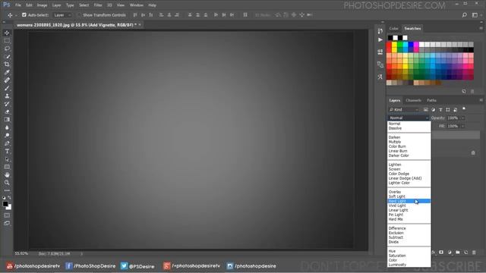Open the search icon in options bar
The height and width of the screenshot is (273, 486).
click(464, 15)
